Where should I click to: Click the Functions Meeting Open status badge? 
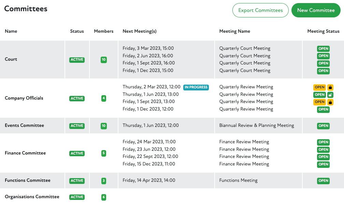(323, 181)
